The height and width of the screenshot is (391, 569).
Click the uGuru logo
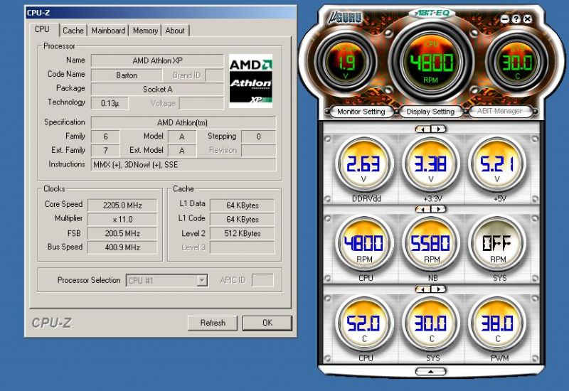coord(345,17)
